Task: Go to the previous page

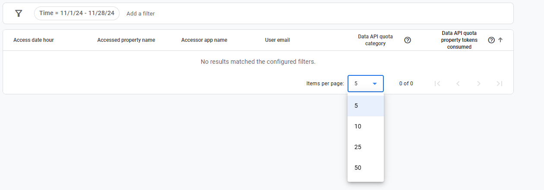Action: point(458,84)
